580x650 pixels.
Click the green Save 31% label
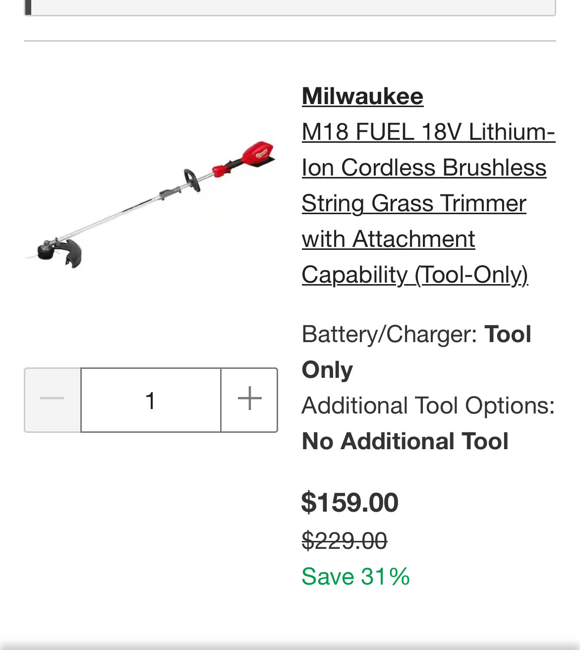point(355,577)
